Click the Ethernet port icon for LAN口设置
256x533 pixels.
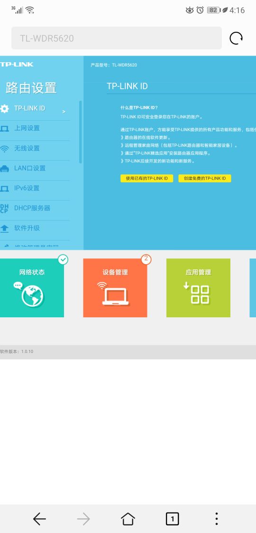(4, 169)
